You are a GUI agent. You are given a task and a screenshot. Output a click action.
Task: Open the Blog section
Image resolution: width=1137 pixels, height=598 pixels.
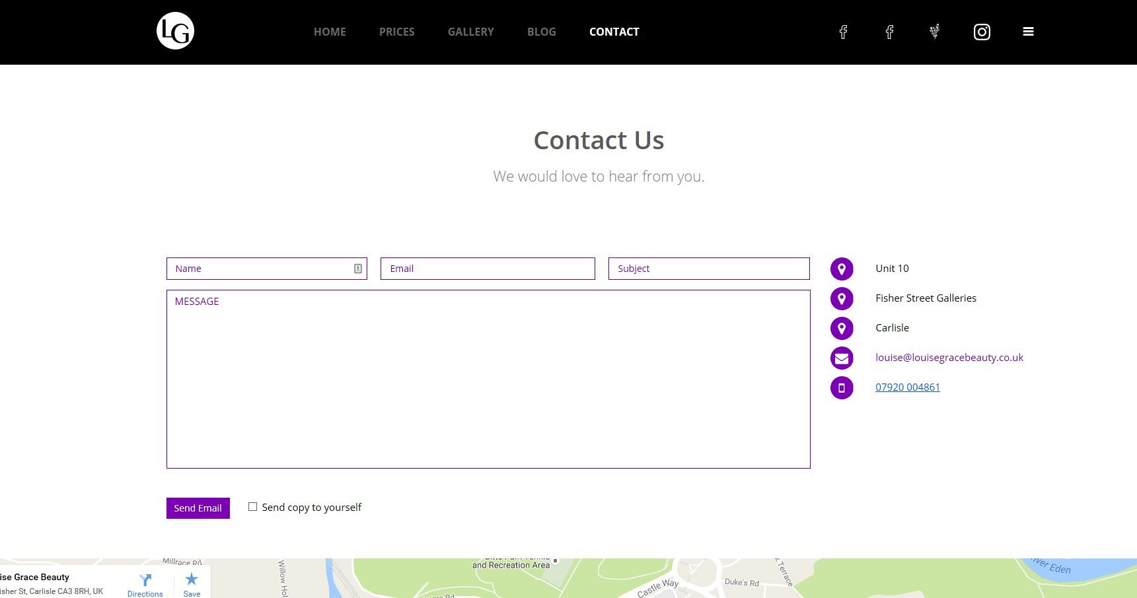541,32
